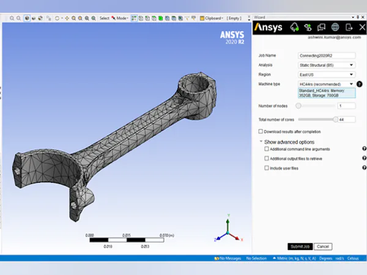367x275 pixels.
Task: Click the sign out icon in Ansys bar
Action: tap(349, 28)
